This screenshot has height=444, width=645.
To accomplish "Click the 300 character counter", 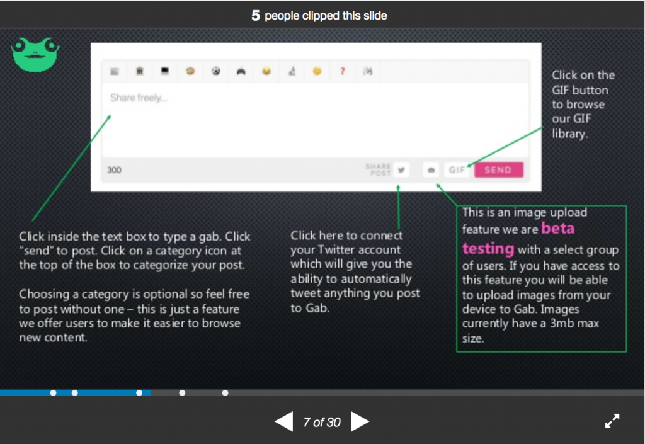I will pyautogui.click(x=115, y=170).
